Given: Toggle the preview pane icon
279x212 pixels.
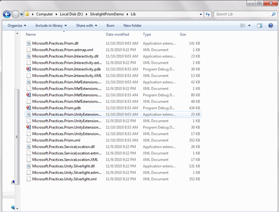Looking at the screenshot, I should [x=259, y=26].
